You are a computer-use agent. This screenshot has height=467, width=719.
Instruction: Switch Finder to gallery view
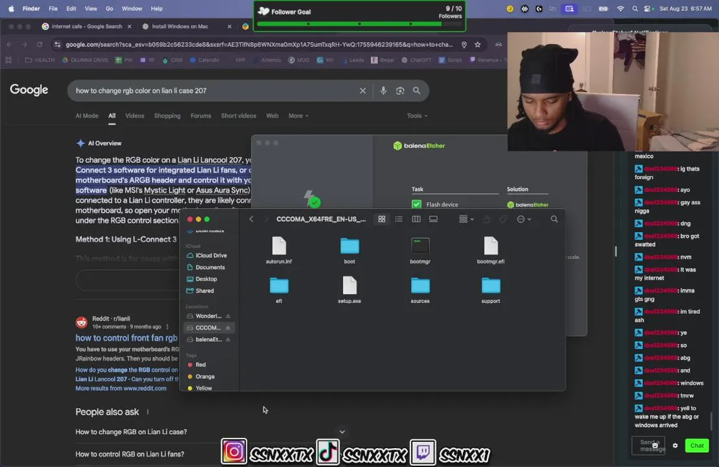coord(433,219)
